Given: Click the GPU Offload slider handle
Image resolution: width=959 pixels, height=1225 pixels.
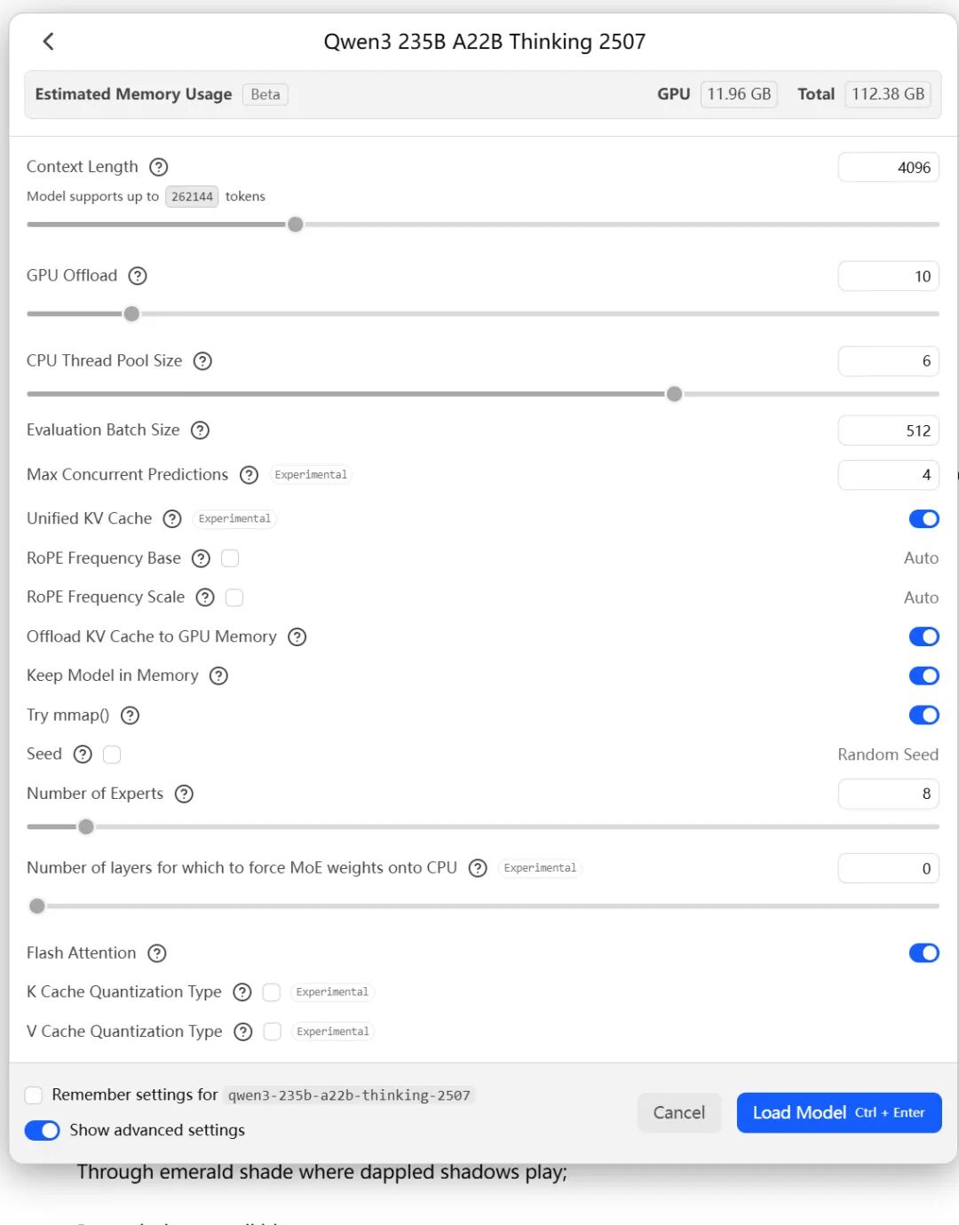Looking at the screenshot, I should pyautogui.click(x=131, y=314).
